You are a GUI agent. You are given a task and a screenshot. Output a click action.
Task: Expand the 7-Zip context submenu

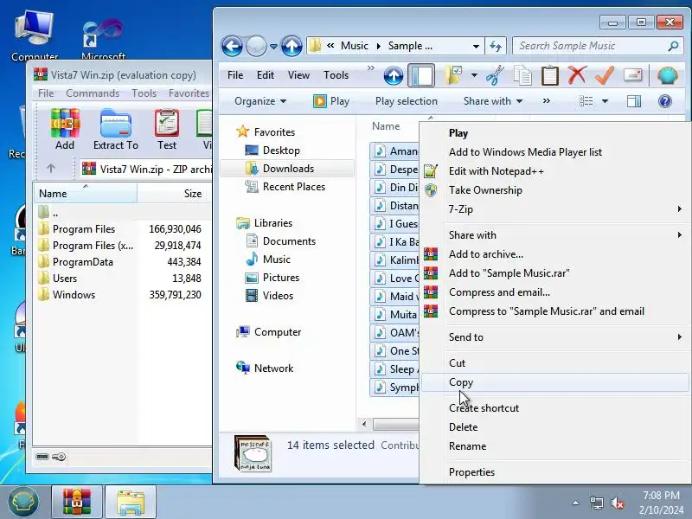(555, 209)
